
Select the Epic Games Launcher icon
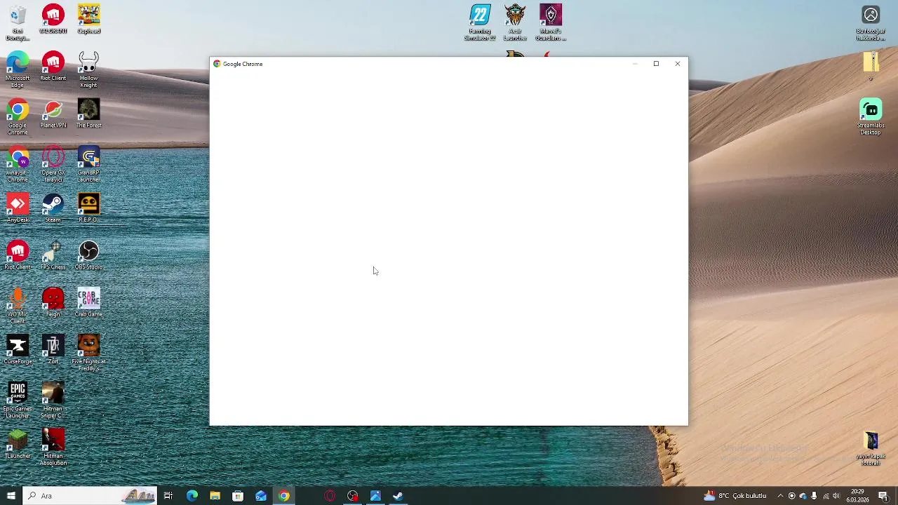18,400
